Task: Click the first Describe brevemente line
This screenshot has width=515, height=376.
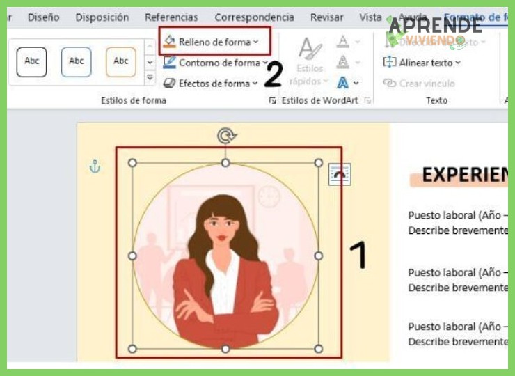Action: (458, 230)
